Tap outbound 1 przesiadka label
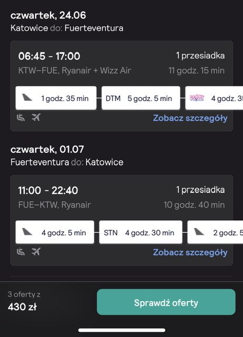The image size is (243, 337). pyautogui.click(x=200, y=56)
